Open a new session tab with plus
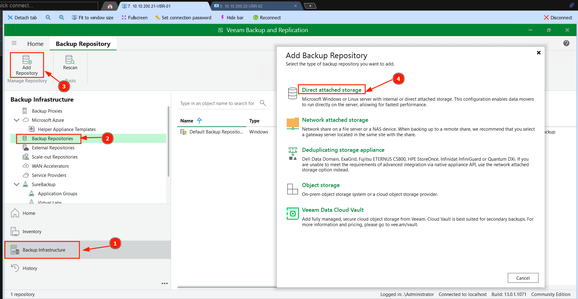Viewport: 578px width, 299px height. pos(310,6)
